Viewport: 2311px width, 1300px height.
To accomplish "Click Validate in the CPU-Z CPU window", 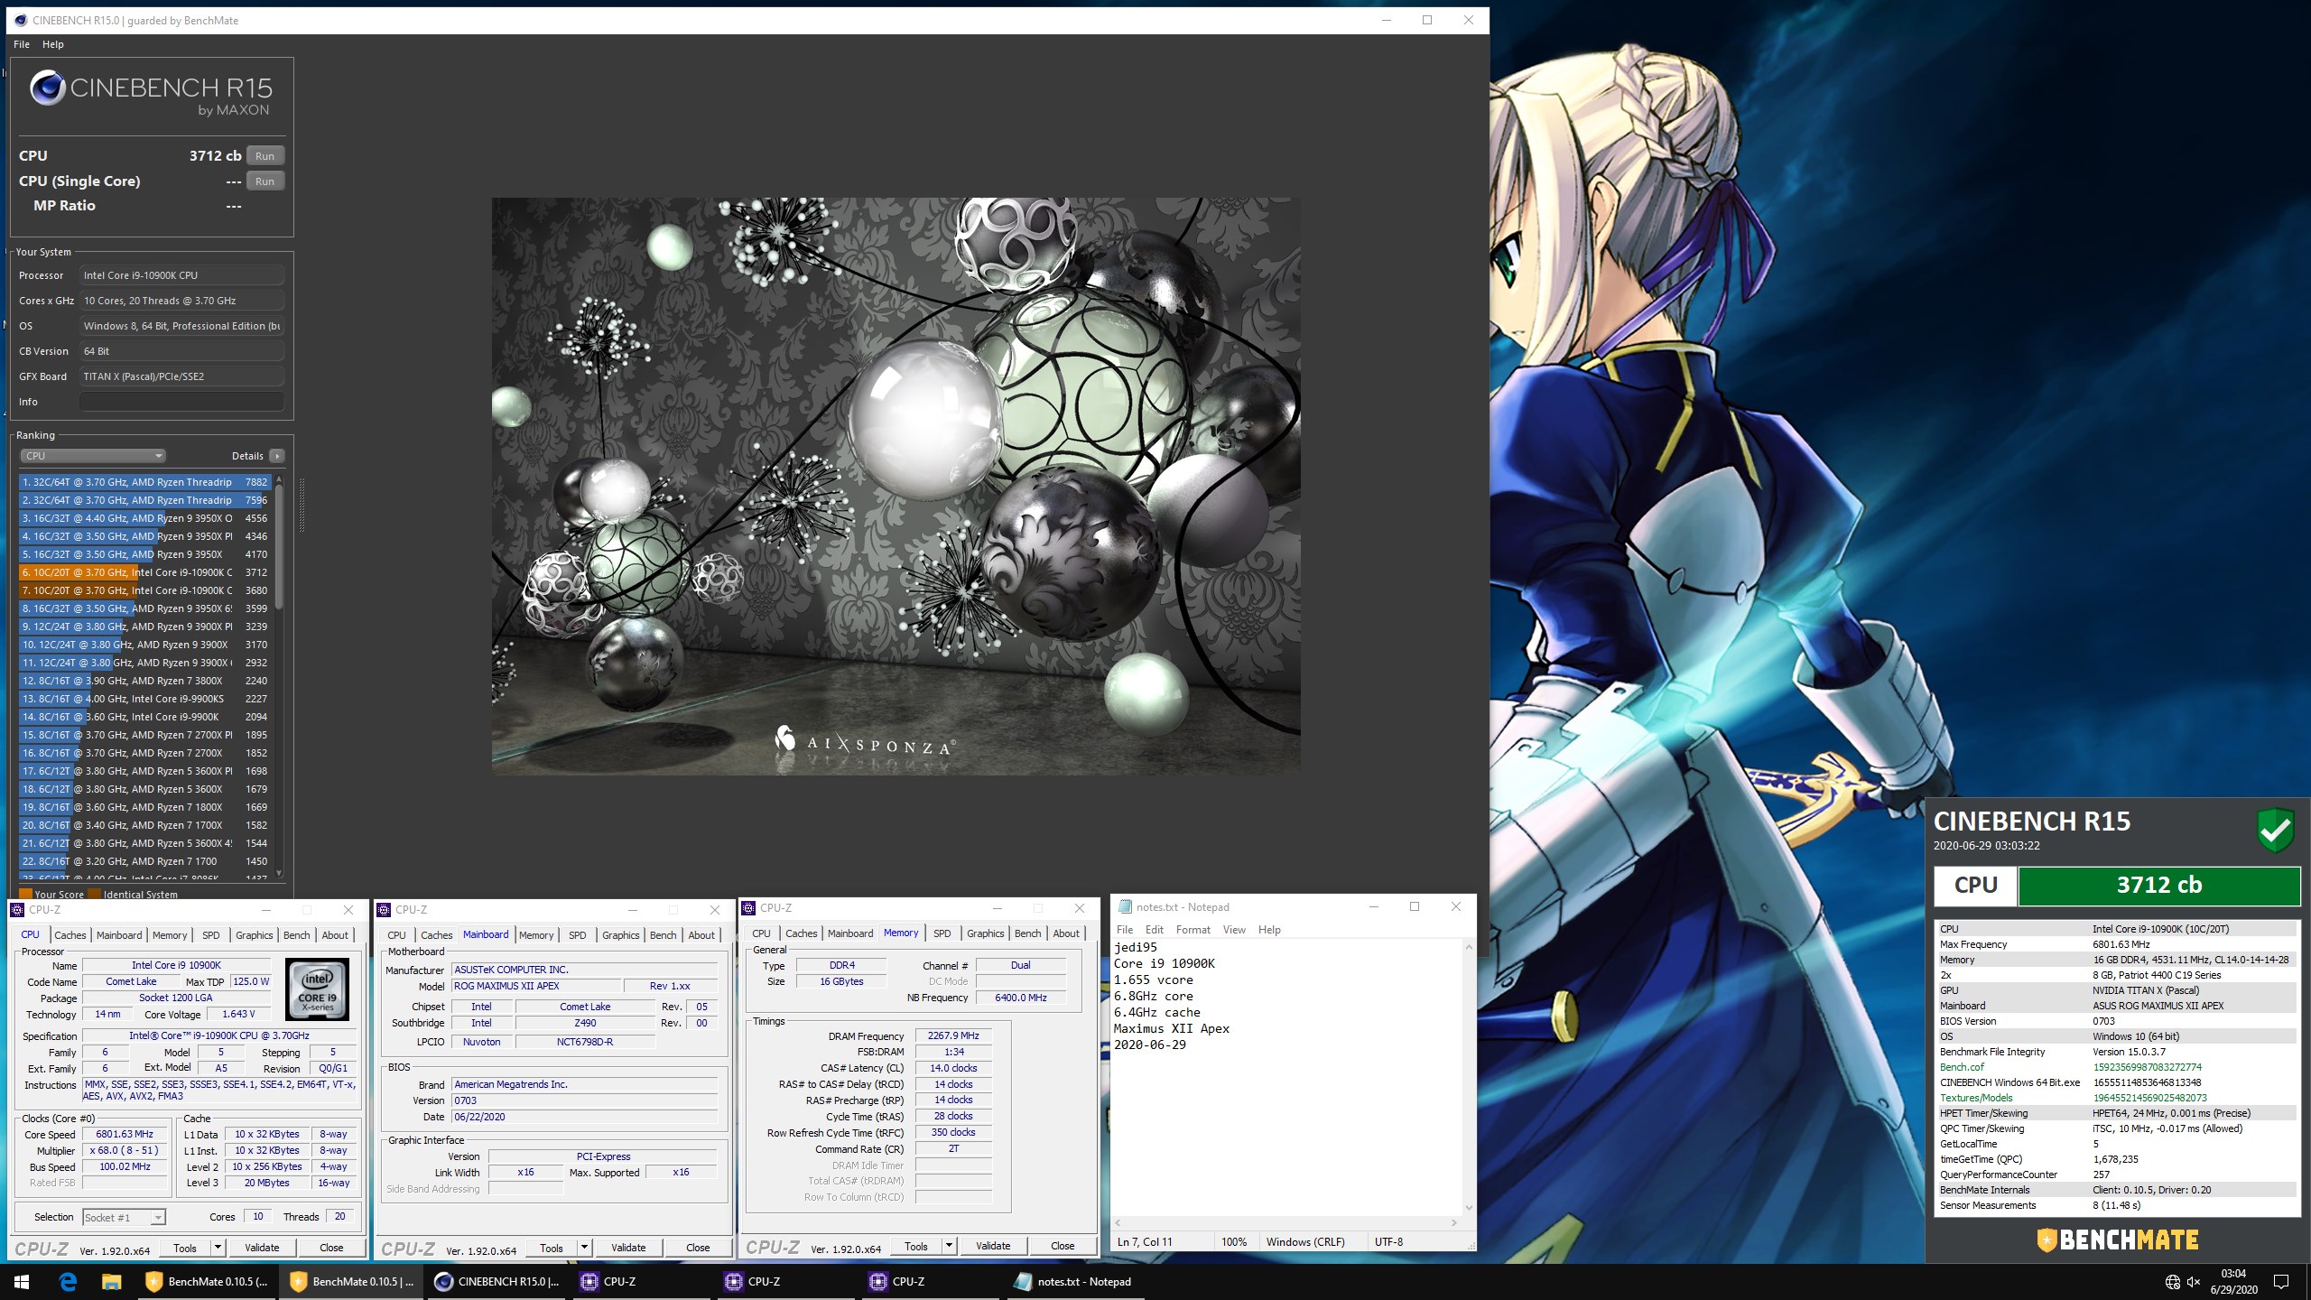I will (x=262, y=1248).
